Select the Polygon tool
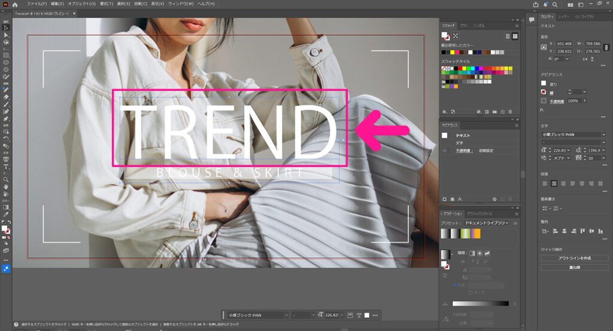613x331 pixels. (6, 69)
